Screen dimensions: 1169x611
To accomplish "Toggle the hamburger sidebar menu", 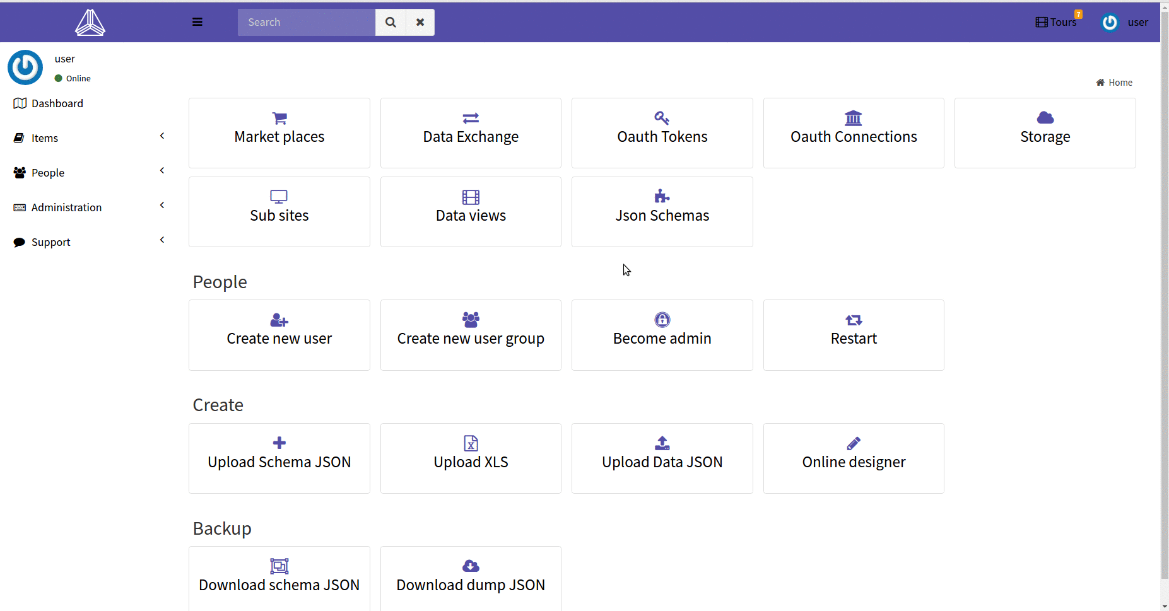I will [197, 22].
